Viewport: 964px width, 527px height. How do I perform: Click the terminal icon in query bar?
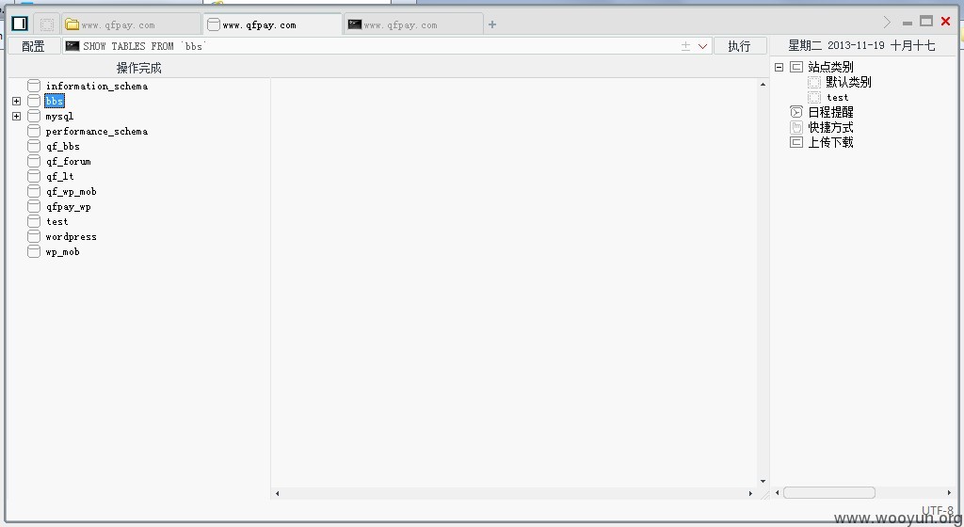(x=72, y=45)
